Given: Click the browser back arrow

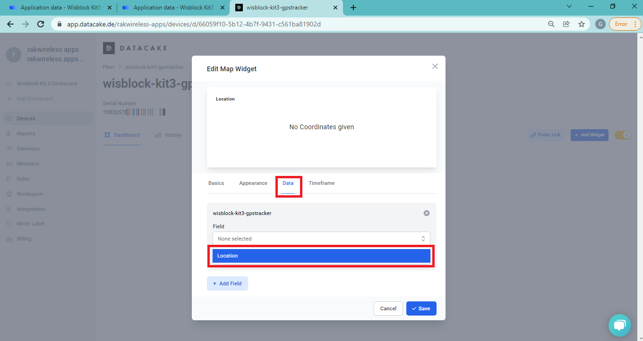Looking at the screenshot, I should (10, 24).
